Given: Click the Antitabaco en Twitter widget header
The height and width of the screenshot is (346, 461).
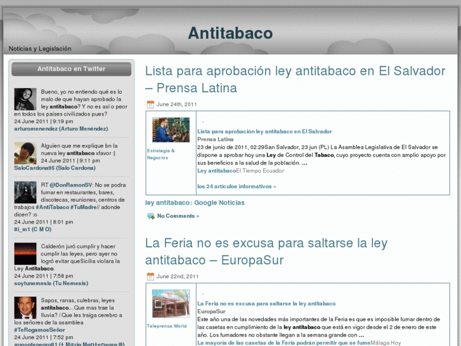Looking at the screenshot, I should coord(72,69).
